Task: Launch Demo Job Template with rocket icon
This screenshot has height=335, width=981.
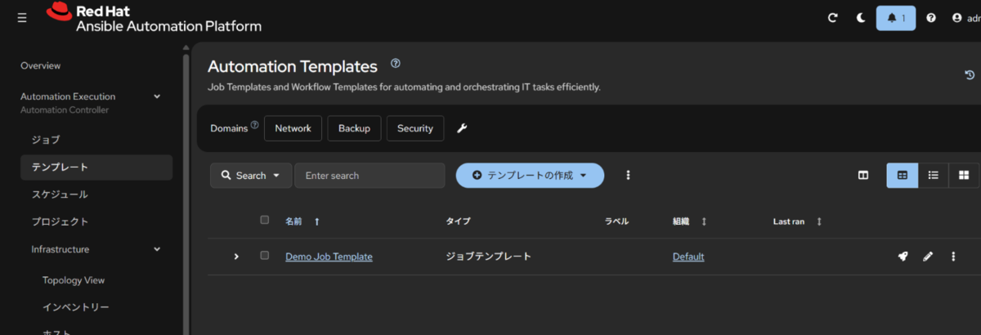Action: pos(903,257)
